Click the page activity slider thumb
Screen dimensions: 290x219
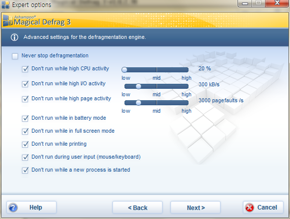(x=138, y=103)
